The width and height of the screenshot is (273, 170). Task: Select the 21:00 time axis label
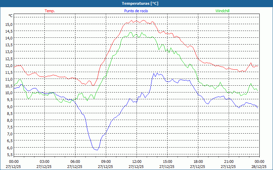point(229,161)
